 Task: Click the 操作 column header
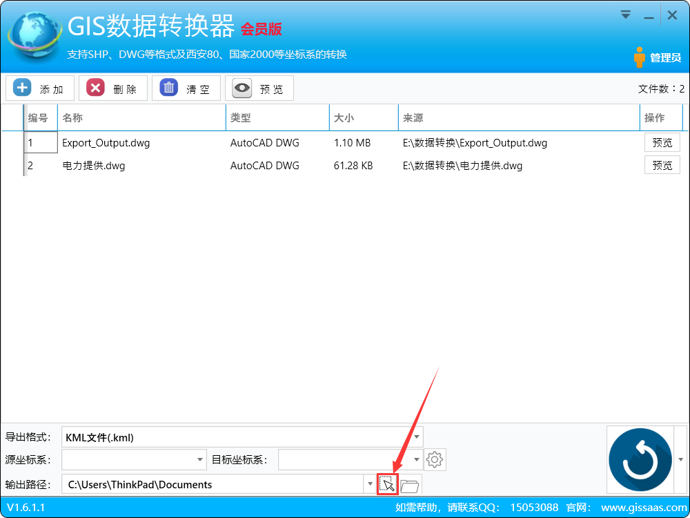(x=662, y=117)
